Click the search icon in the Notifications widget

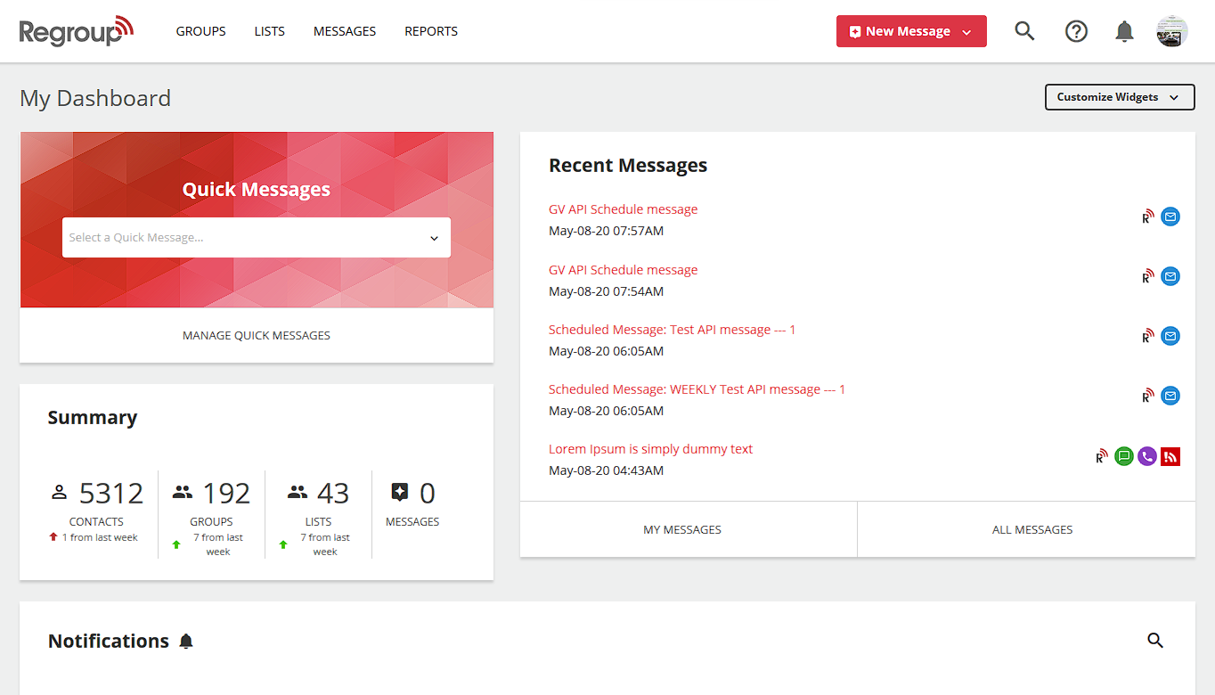click(1155, 640)
